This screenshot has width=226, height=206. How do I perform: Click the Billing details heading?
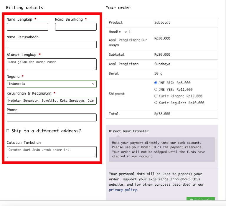click(25, 8)
